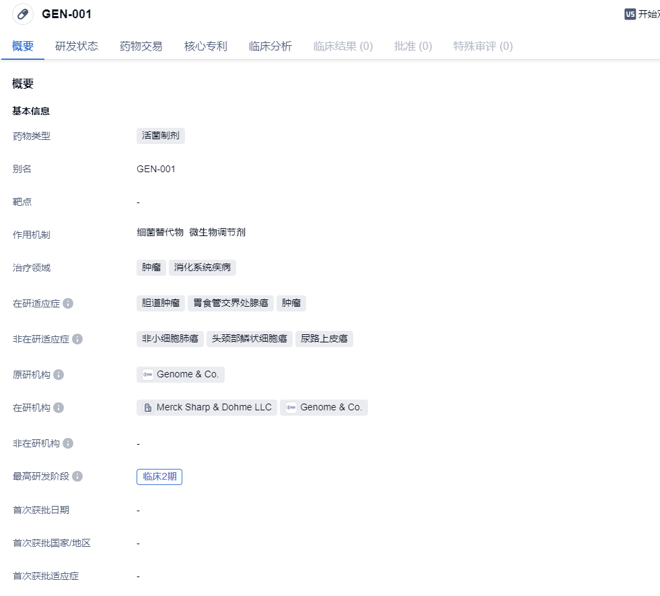The width and height of the screenshot is (660, 596).
Task: Click the VS compare icon at top right
Action: 630,14
